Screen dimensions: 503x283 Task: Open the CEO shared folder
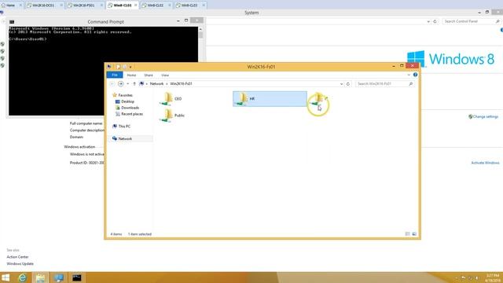pos(171,99)
